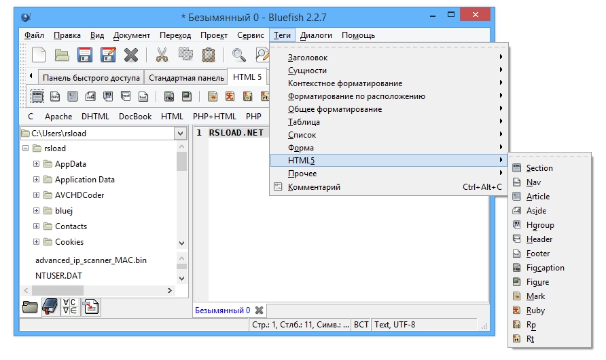Viewport: 606px width, 360px height.
Task: Choose Комментарий from the Теги menu
Action: [389, 186]
